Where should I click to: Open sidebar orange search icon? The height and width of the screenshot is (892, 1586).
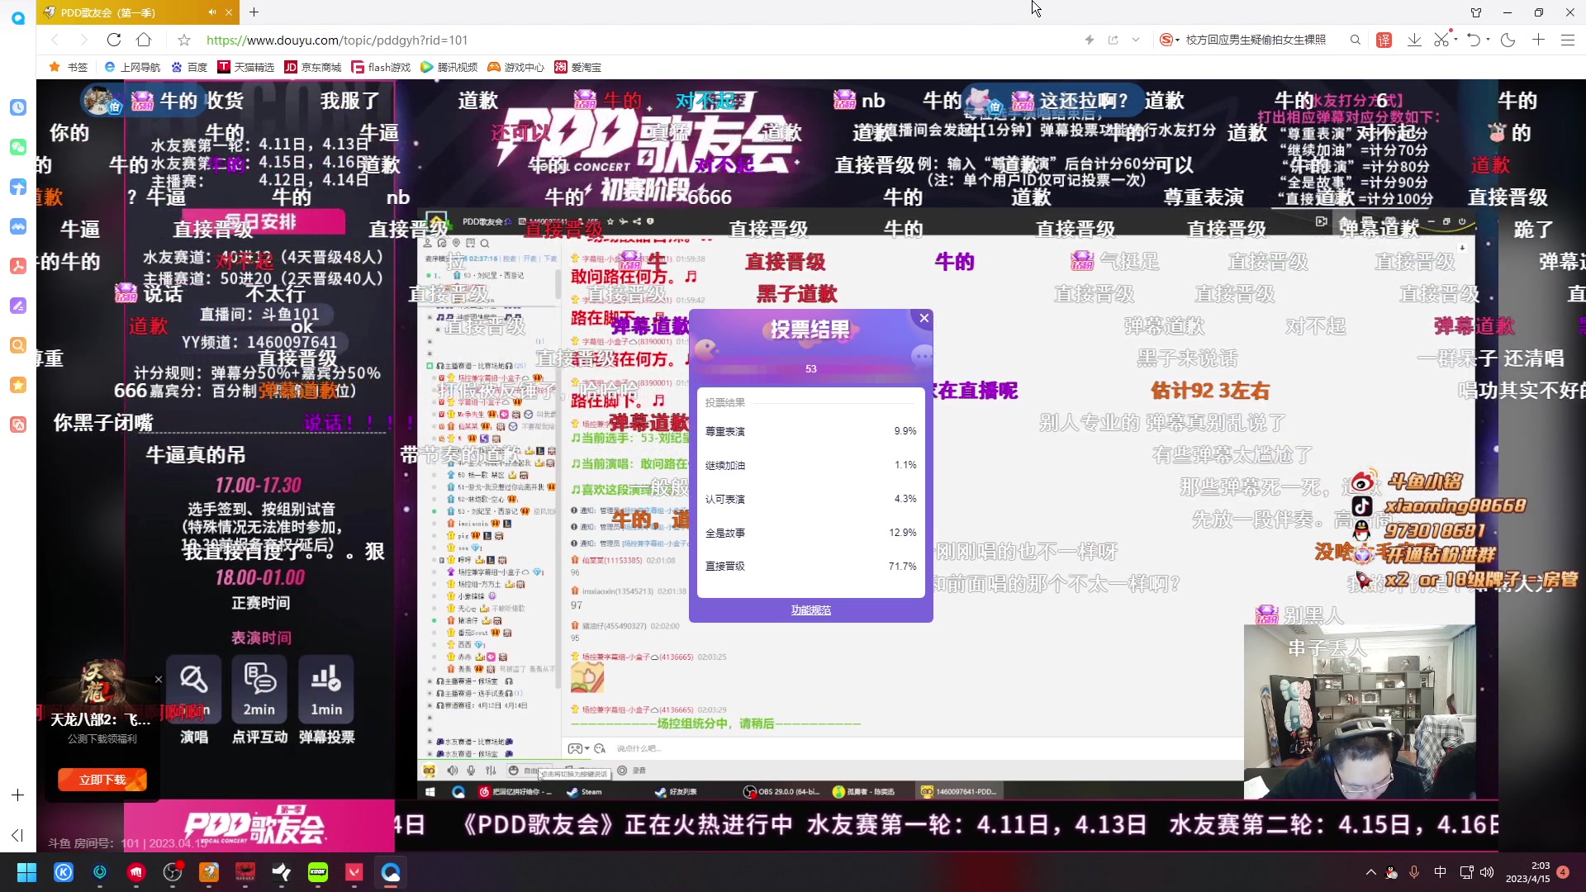click(18, 345)
